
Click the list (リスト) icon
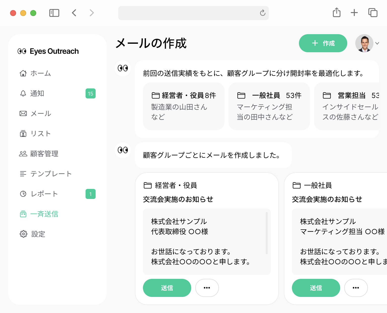(23, 134)
